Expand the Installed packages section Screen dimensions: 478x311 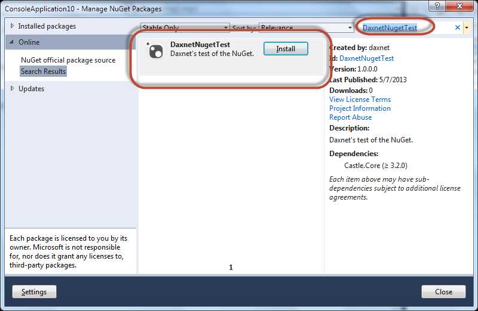pyautogui.click(x=12, y=26)
